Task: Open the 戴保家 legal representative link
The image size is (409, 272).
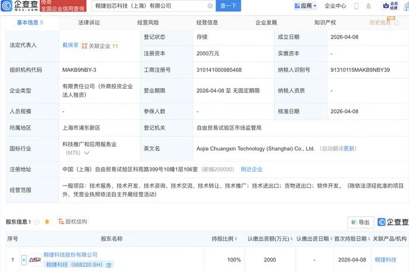Action: [70, 46]
